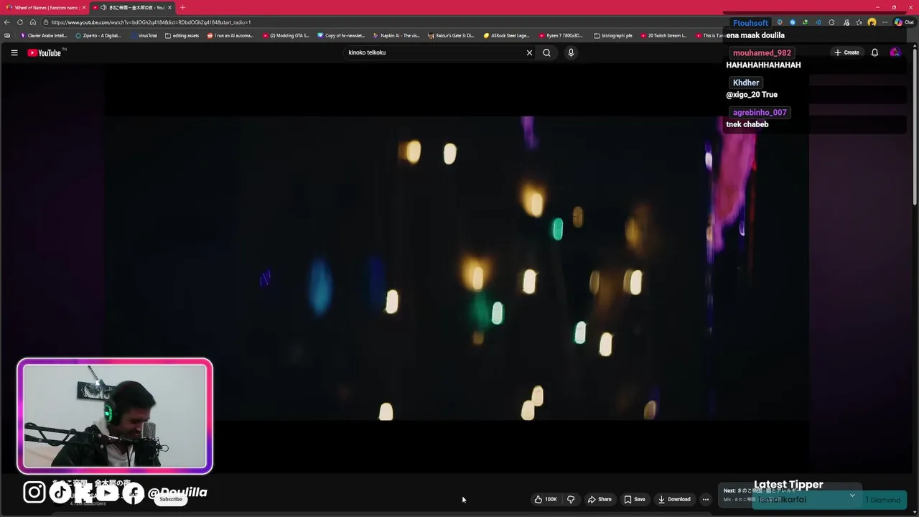Expand the Next mix playlist chevron

(852, 495)
